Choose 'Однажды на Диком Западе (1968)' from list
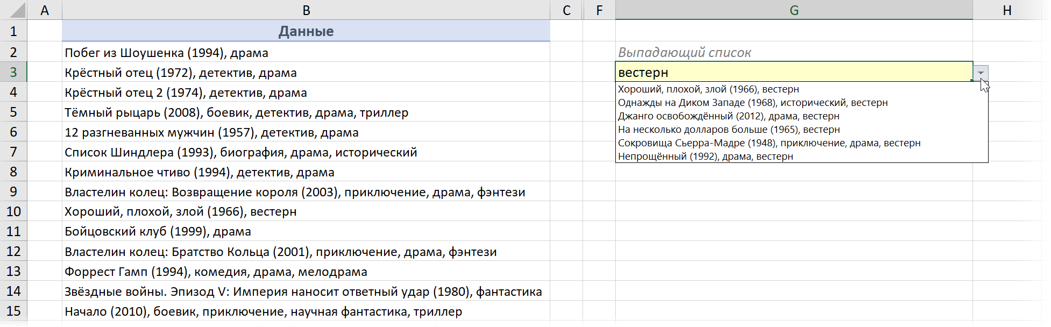This screenshot has height=327, width=1051. click(752, 103)
